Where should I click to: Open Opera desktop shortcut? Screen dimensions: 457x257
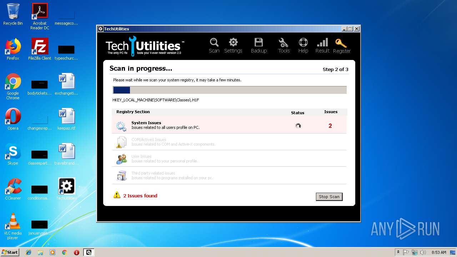click(x=13, y=119)
